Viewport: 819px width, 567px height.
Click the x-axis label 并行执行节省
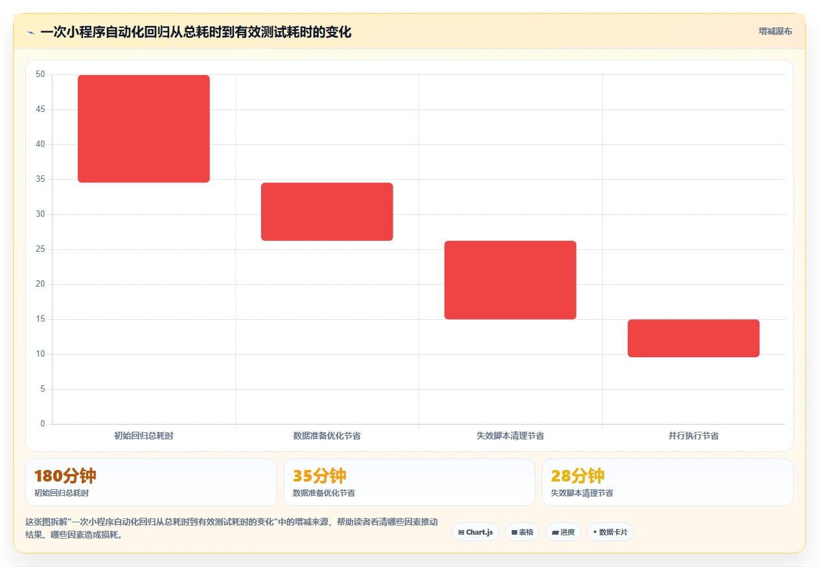pos(694,436)
